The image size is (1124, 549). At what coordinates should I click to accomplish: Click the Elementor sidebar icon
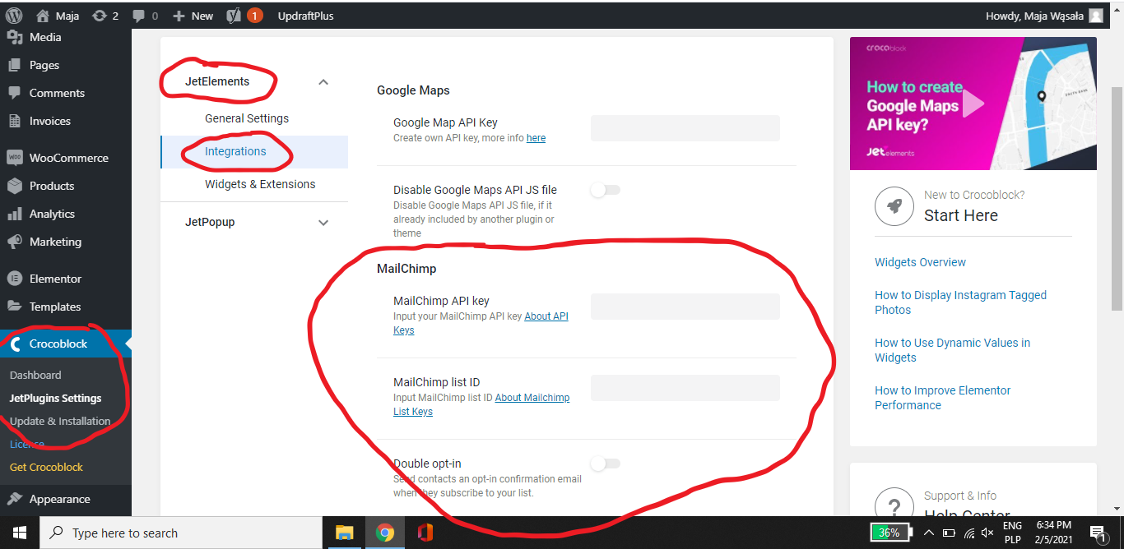tap(15, 279)
